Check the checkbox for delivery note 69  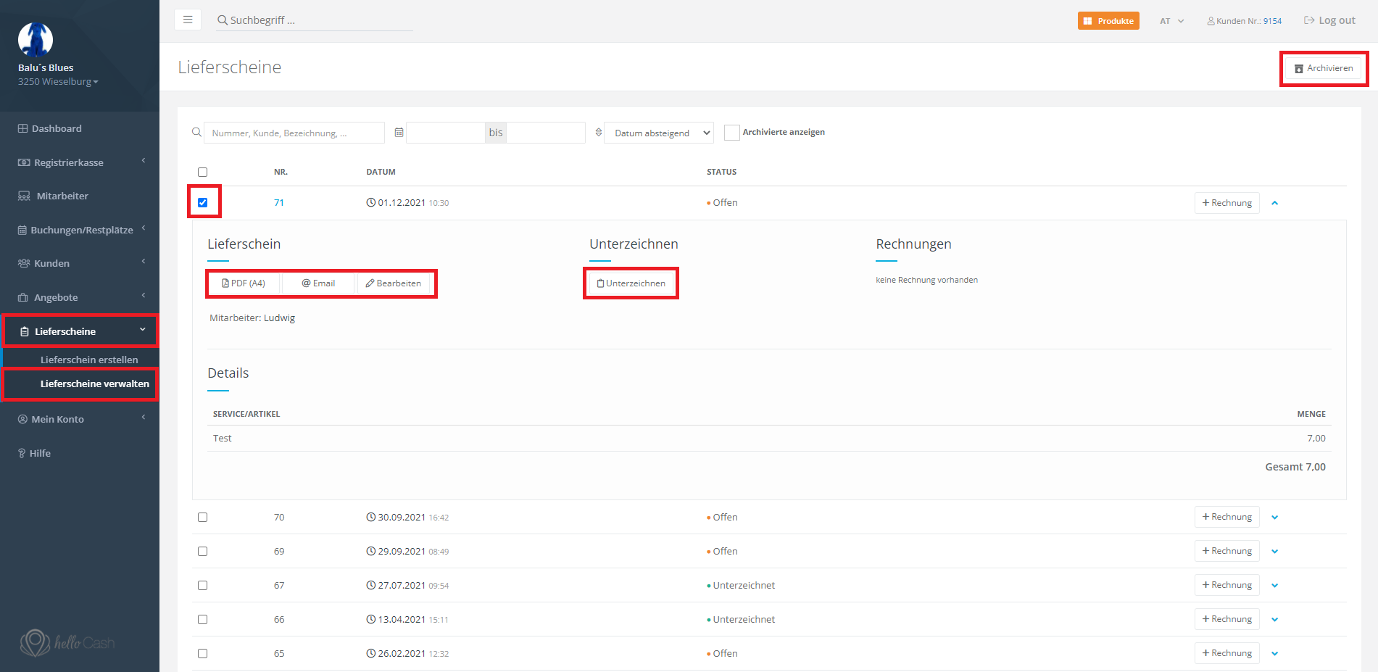[x=203, y=552]
